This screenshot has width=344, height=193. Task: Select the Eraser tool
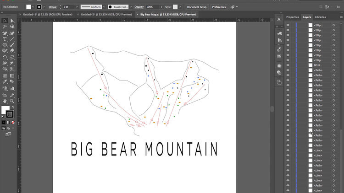(12, 51)
